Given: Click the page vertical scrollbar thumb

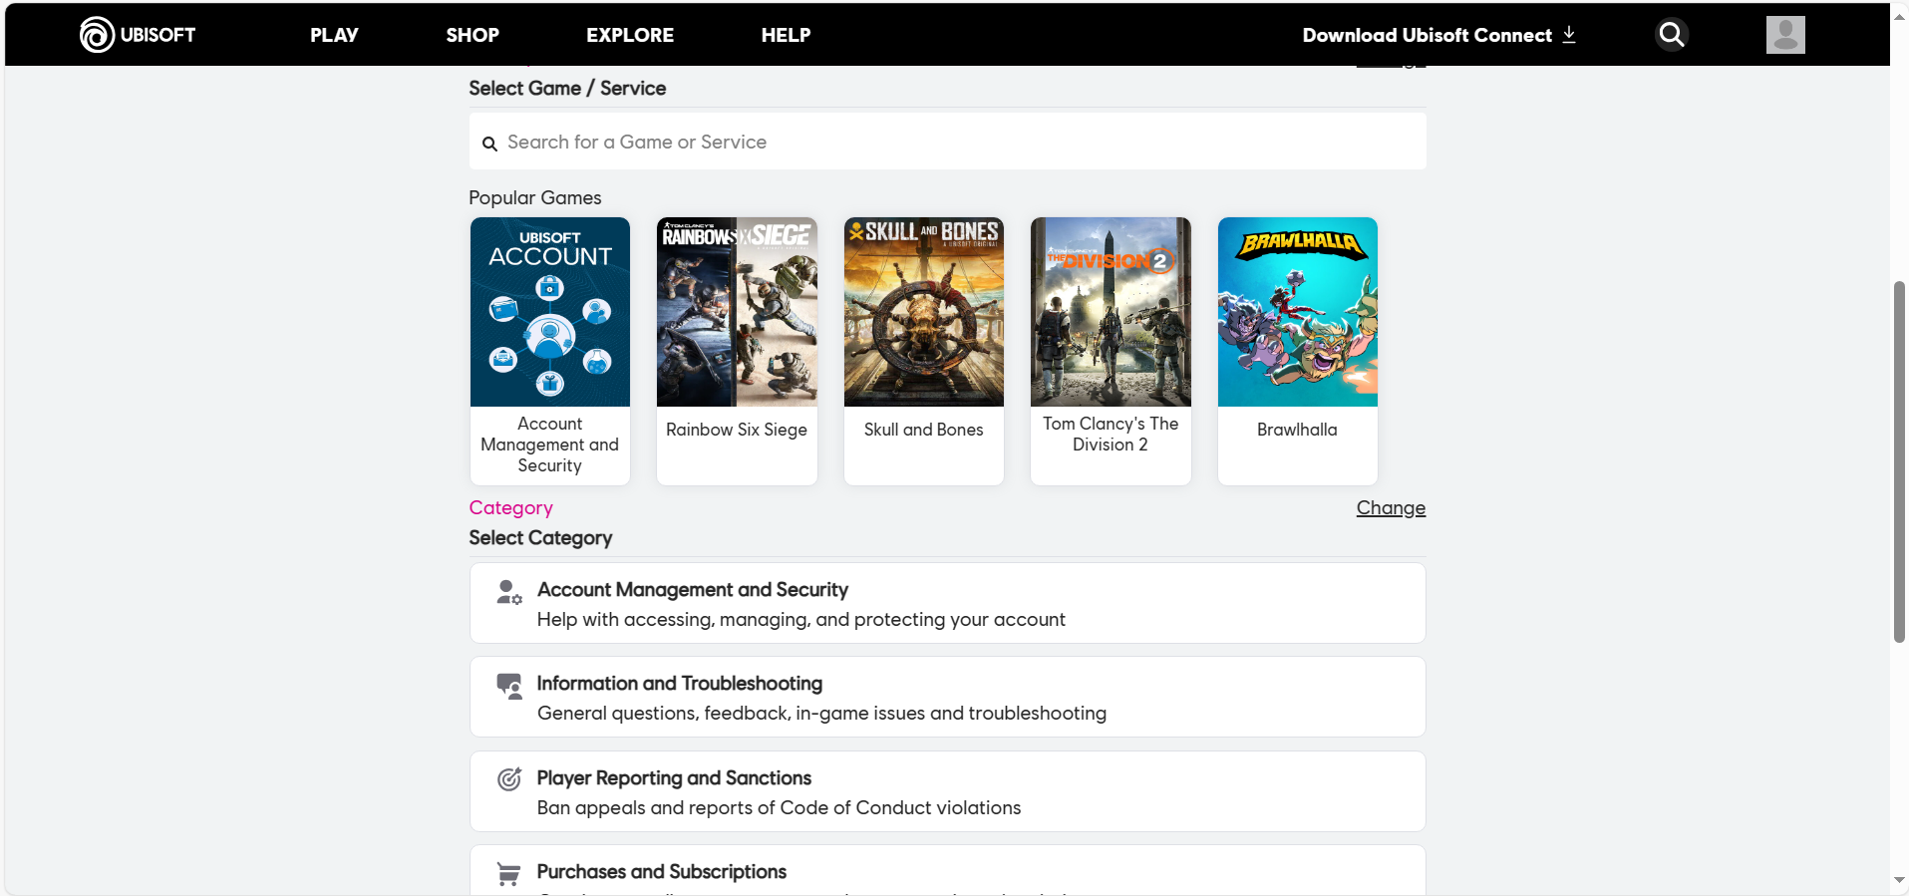Looking at the screenshot, I should (x=1899, y=461).
